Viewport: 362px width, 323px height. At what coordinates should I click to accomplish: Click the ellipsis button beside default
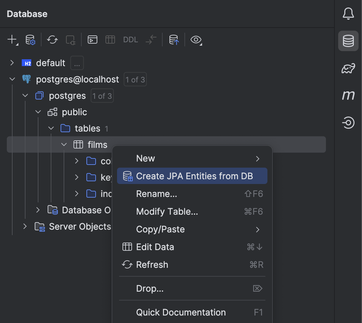click(77, 63)
